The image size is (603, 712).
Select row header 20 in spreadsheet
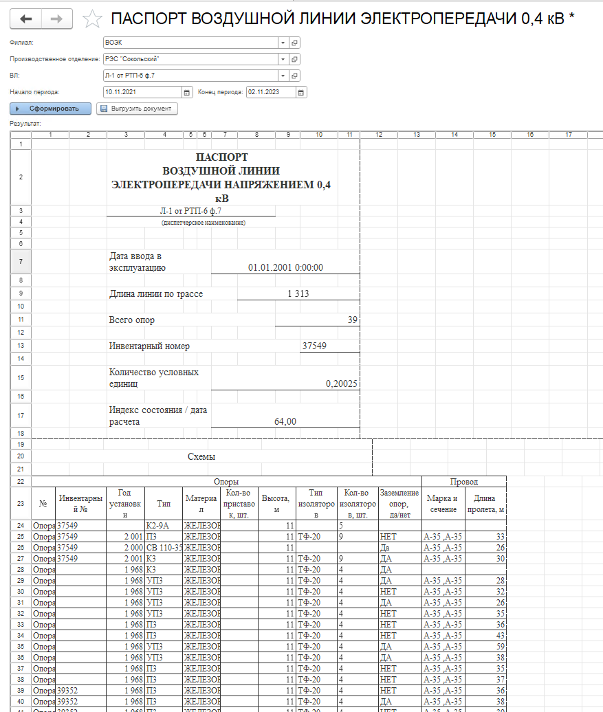[21, 457]
